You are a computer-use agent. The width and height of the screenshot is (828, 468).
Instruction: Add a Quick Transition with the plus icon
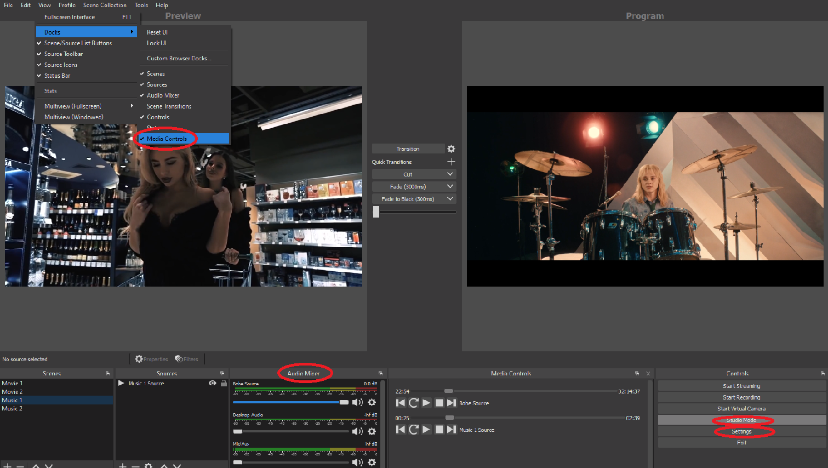coord(451,162)
